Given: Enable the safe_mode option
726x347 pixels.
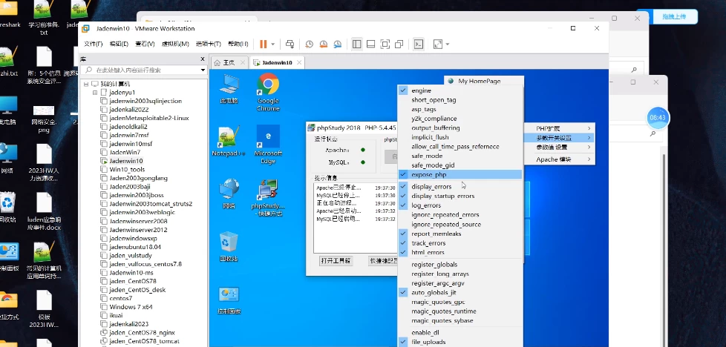Looking at the screenshot, I should point(427,156).
